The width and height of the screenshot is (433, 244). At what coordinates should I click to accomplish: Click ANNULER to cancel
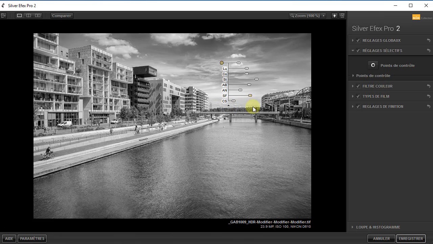click(x=381, y=239)
